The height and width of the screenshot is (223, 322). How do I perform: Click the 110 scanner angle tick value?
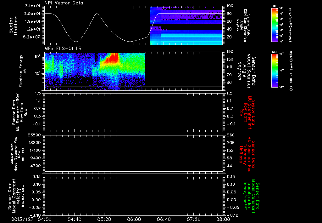pyautogui.click(x=230, y=67)
